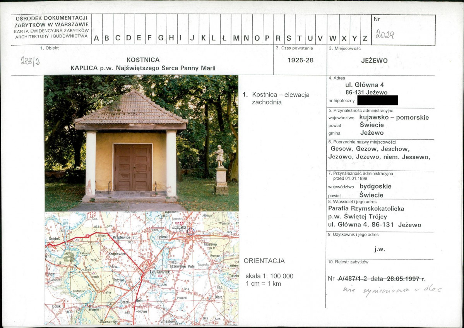The image size is (464, 328).
Task: Select the handwritten '238/2' note
Action: click(30, 61)
